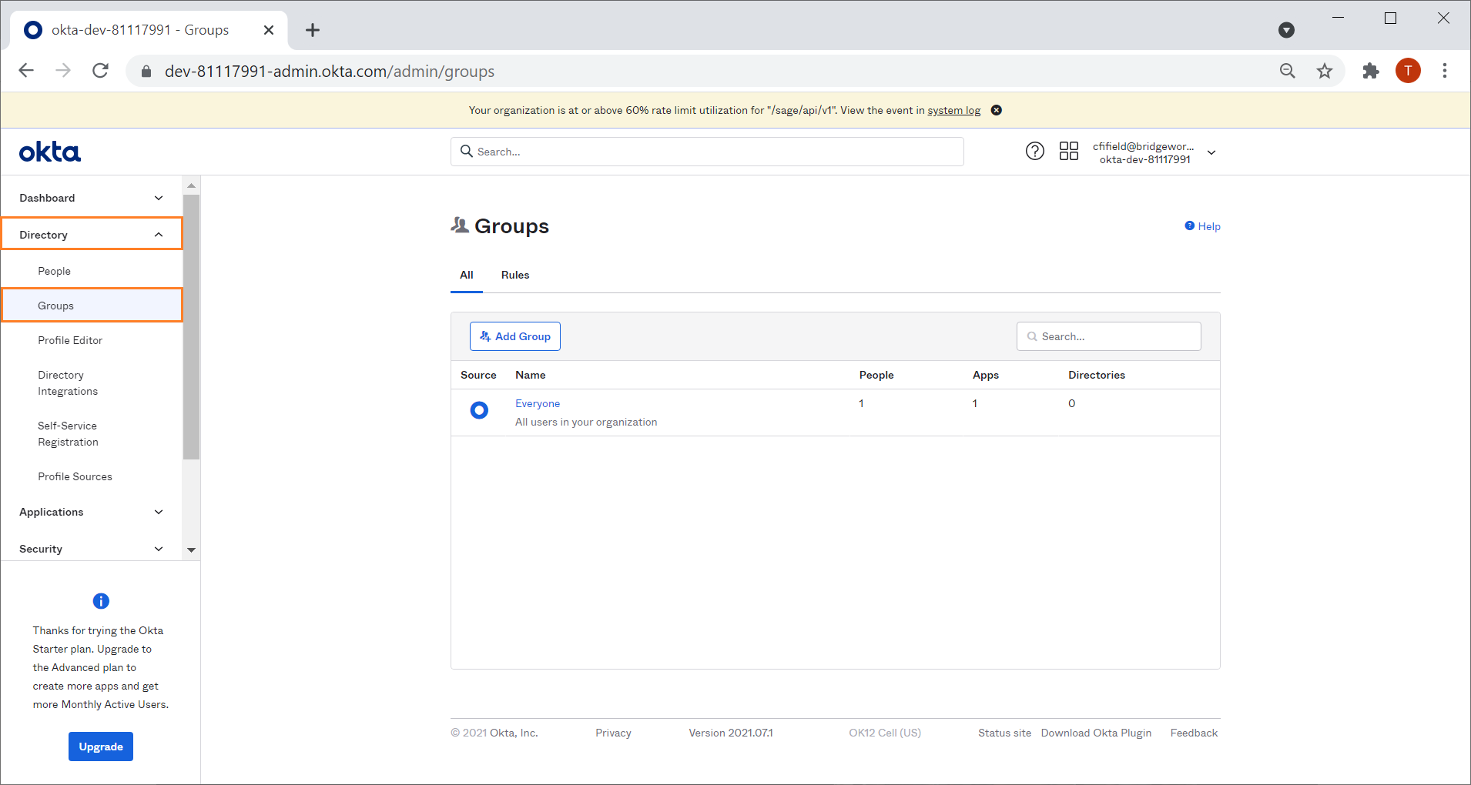The width and height of the screenshot is (1471, 785).
Task: Open the Download Okta Plugin footer link
Action: (1096, 733)
